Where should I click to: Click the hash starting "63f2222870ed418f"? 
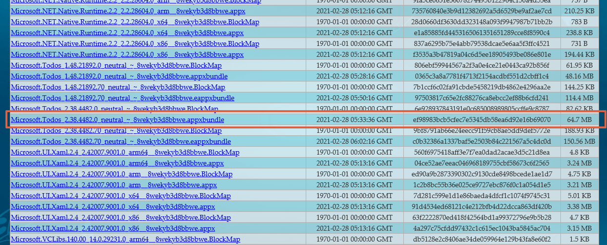(482, 217)
